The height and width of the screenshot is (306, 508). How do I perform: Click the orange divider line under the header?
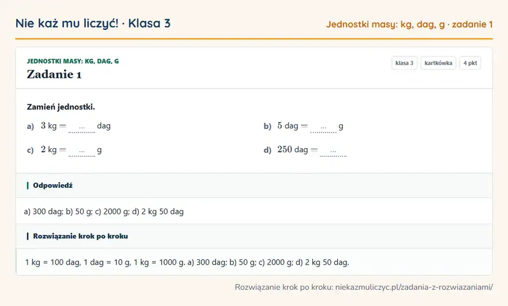pyautogui.click(x=254, y=39)
